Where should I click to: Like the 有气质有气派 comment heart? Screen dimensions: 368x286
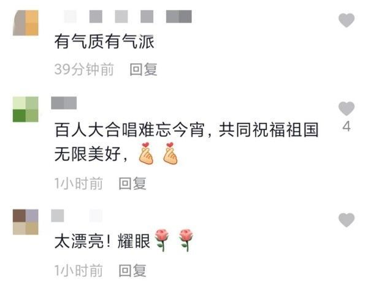coord(347,20)
